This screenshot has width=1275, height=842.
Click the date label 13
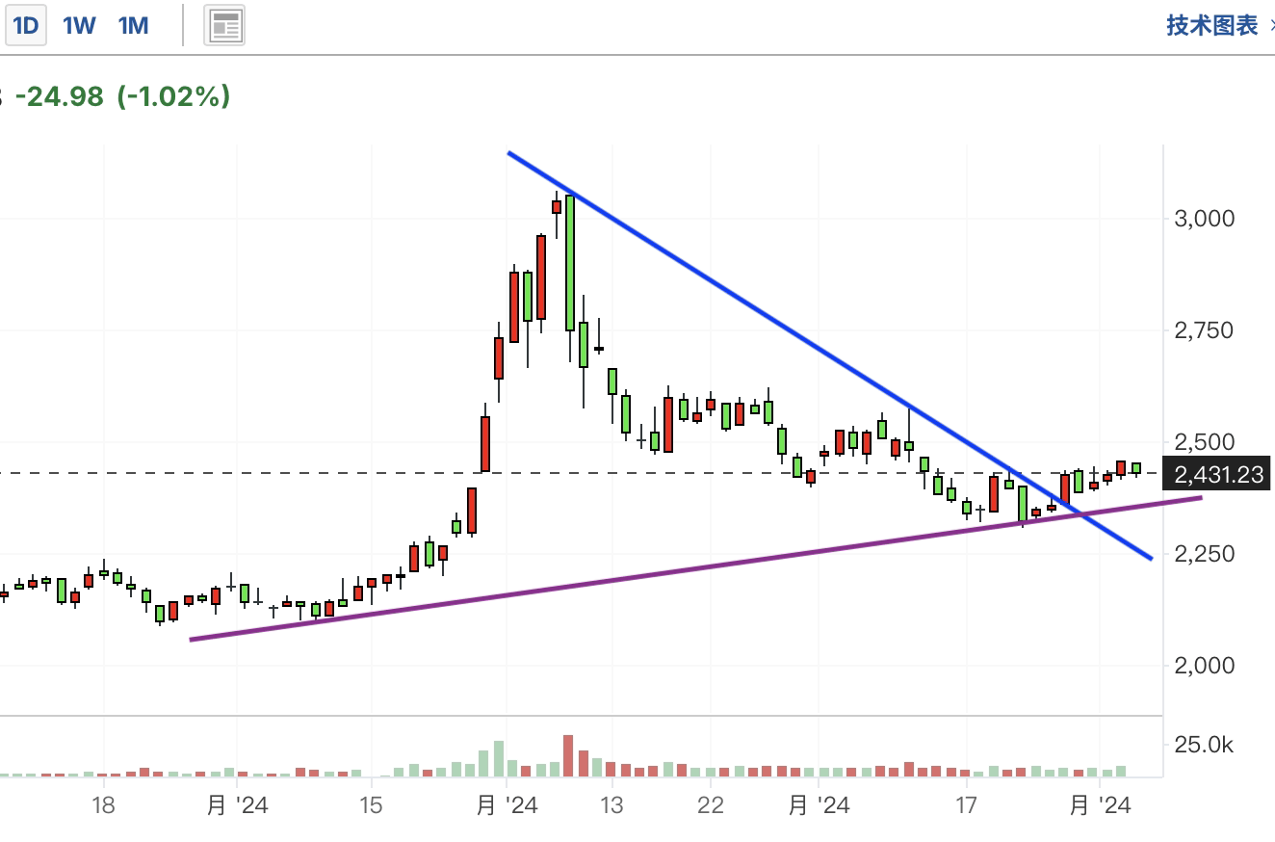tap(611, 804)
